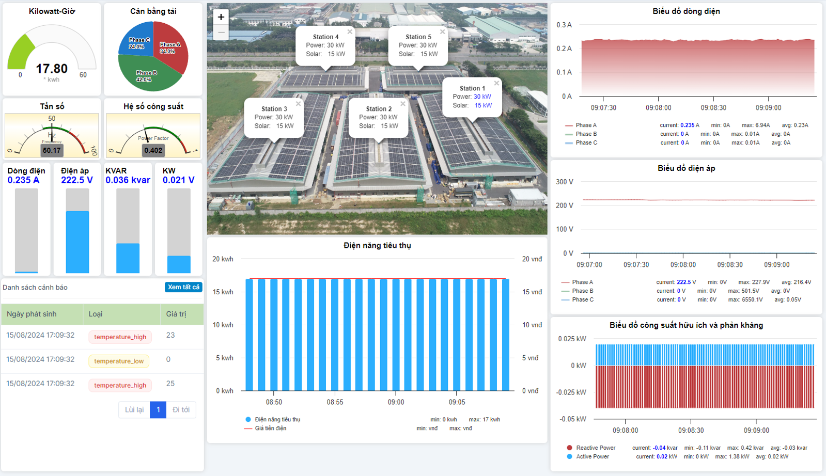Screen dimensions: 826x476
Task: Close the Station 2 popup
Action: [403, 104]
